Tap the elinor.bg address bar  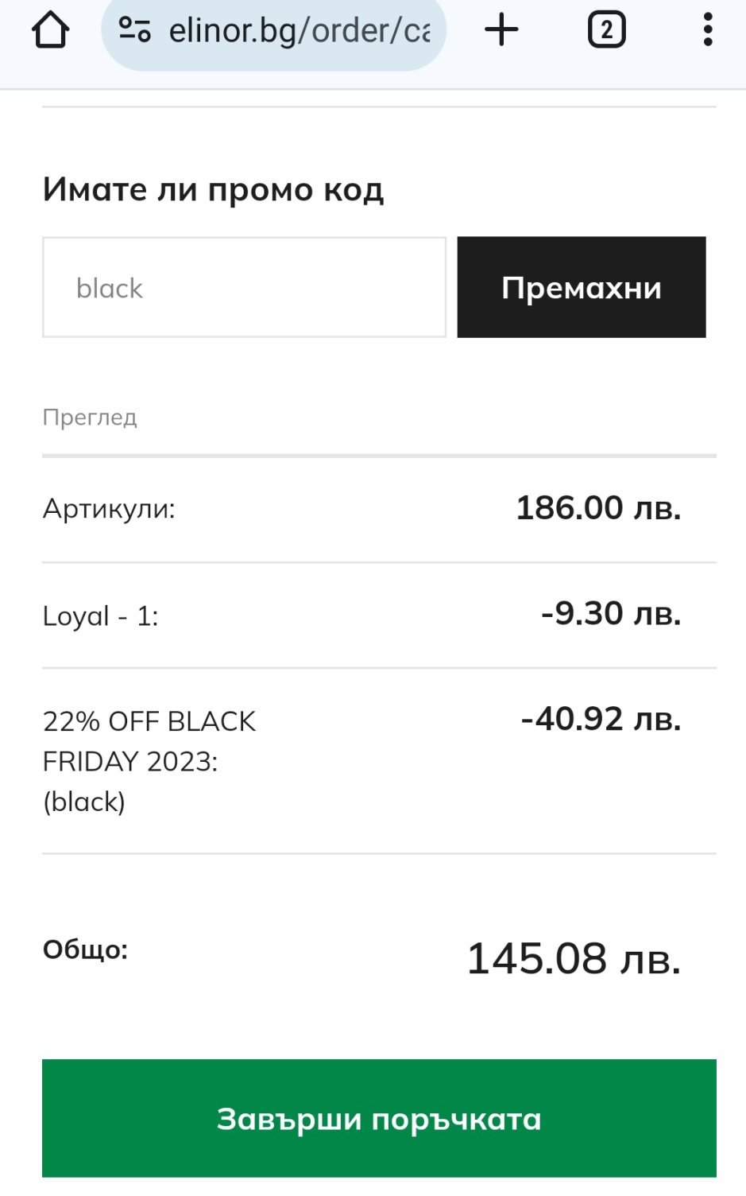coord(300,30)
